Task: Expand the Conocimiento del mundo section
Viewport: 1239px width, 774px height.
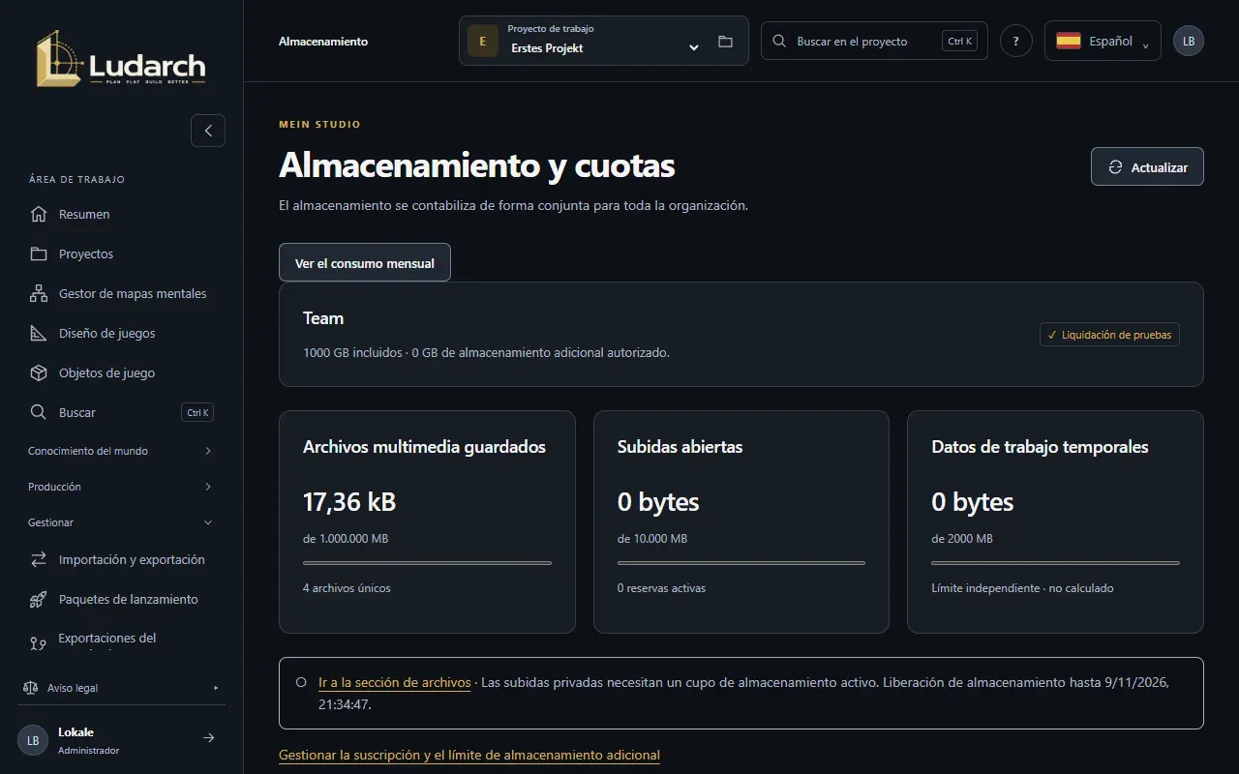Action: pos(121,451)
